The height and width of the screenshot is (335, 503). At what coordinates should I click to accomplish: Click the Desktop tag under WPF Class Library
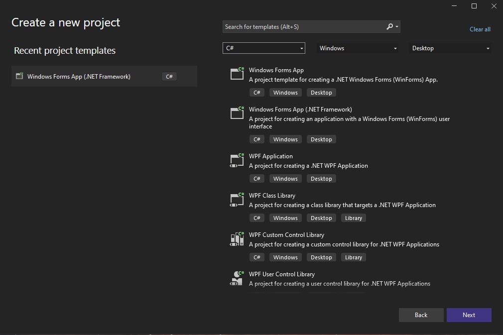321,219
